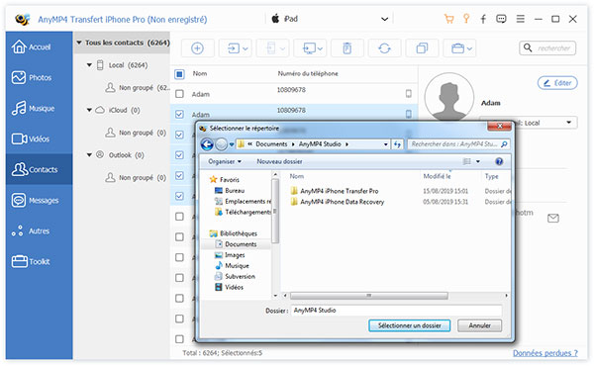Click the forward arrow in folder dialog

coord(221,144)
